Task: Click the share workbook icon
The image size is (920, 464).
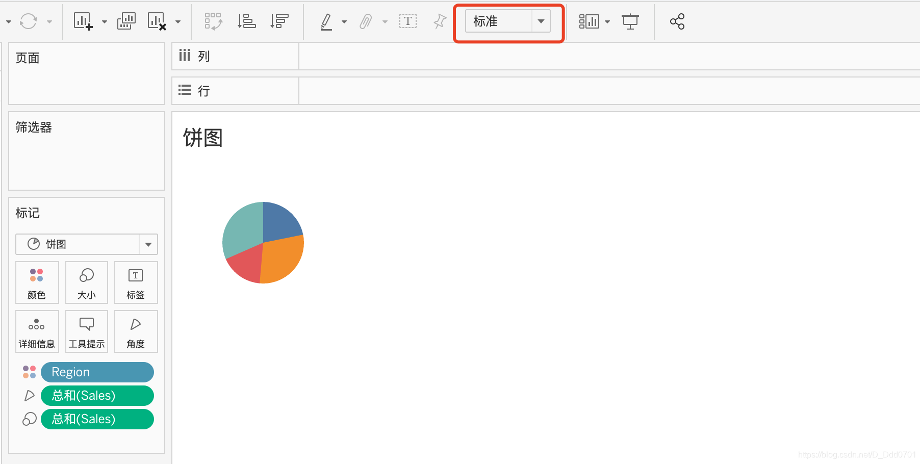Action: pyautogui.click(x=677, y=21)
